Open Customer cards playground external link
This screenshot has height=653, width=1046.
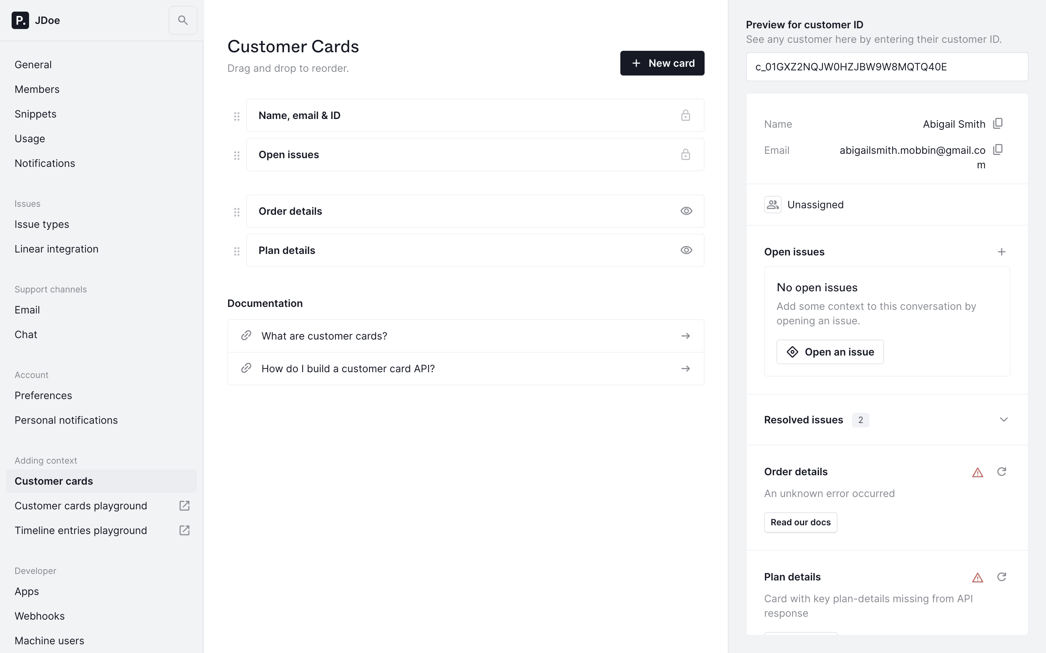coord(184,506)
